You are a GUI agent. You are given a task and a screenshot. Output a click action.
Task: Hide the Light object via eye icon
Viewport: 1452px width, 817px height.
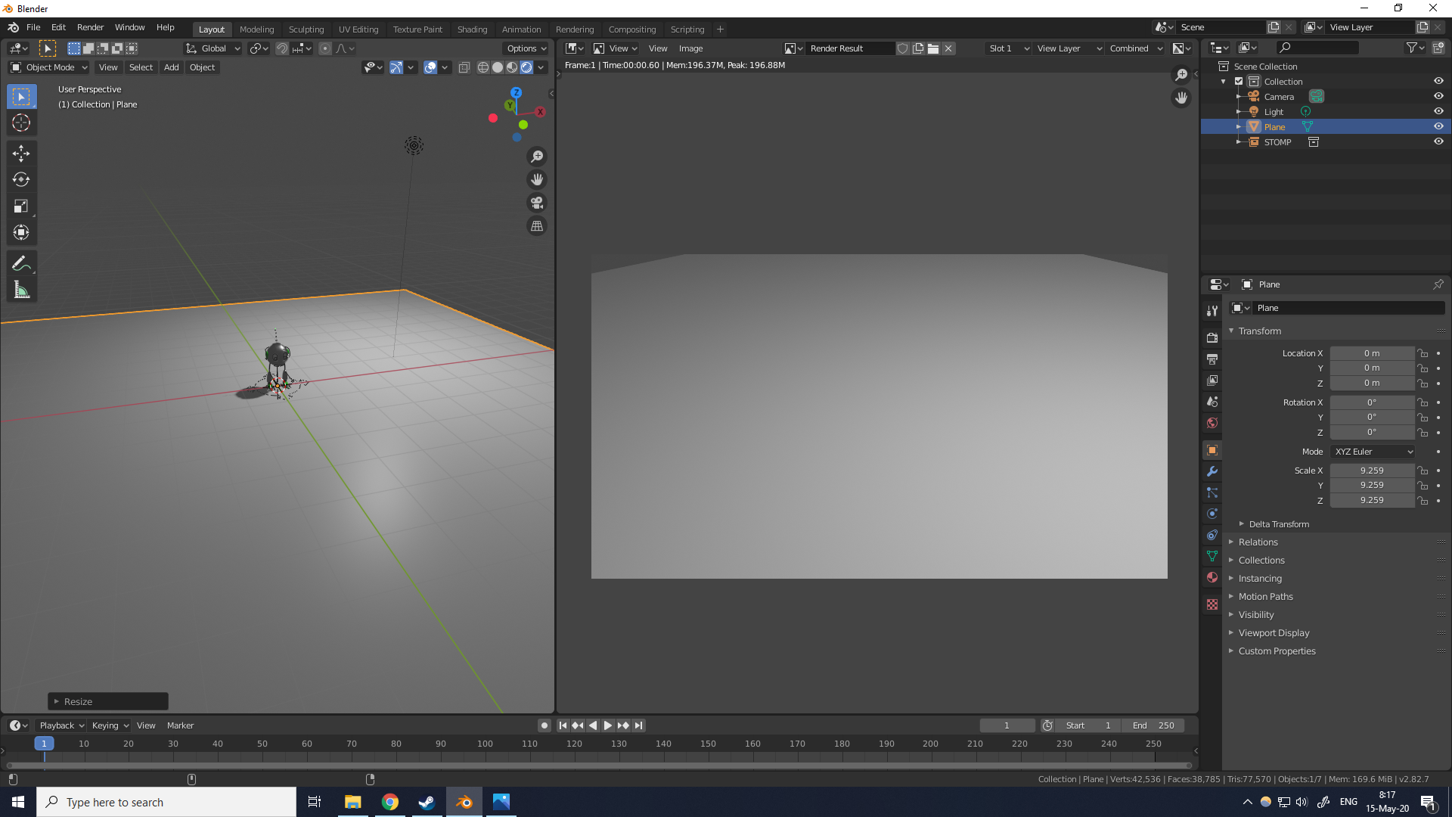1438,111
